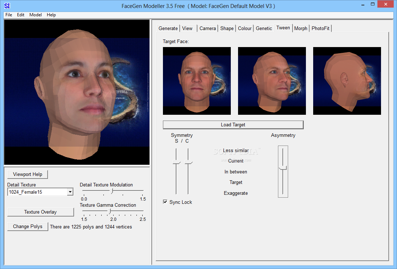The height and width of the screenshot is (269, 397).
Task: Toggle the Sync Lock checkbox
Action: (165, 202)
